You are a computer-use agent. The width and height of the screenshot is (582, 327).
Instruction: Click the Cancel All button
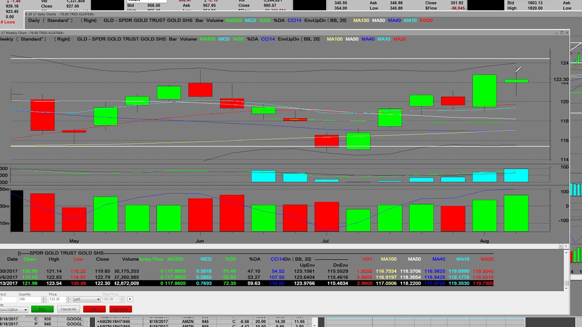68,309
